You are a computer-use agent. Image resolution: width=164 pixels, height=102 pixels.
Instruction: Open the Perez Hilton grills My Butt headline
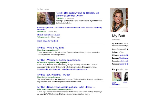coord(77,14)
